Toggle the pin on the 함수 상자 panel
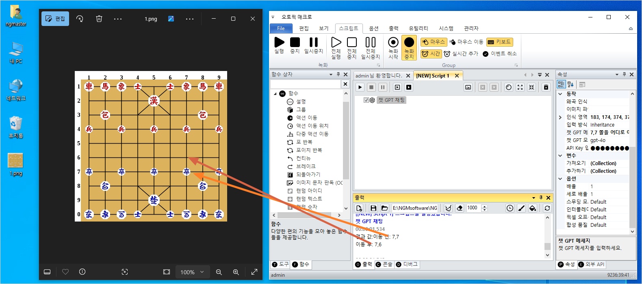The image size is (642, 284). [338, 74]
